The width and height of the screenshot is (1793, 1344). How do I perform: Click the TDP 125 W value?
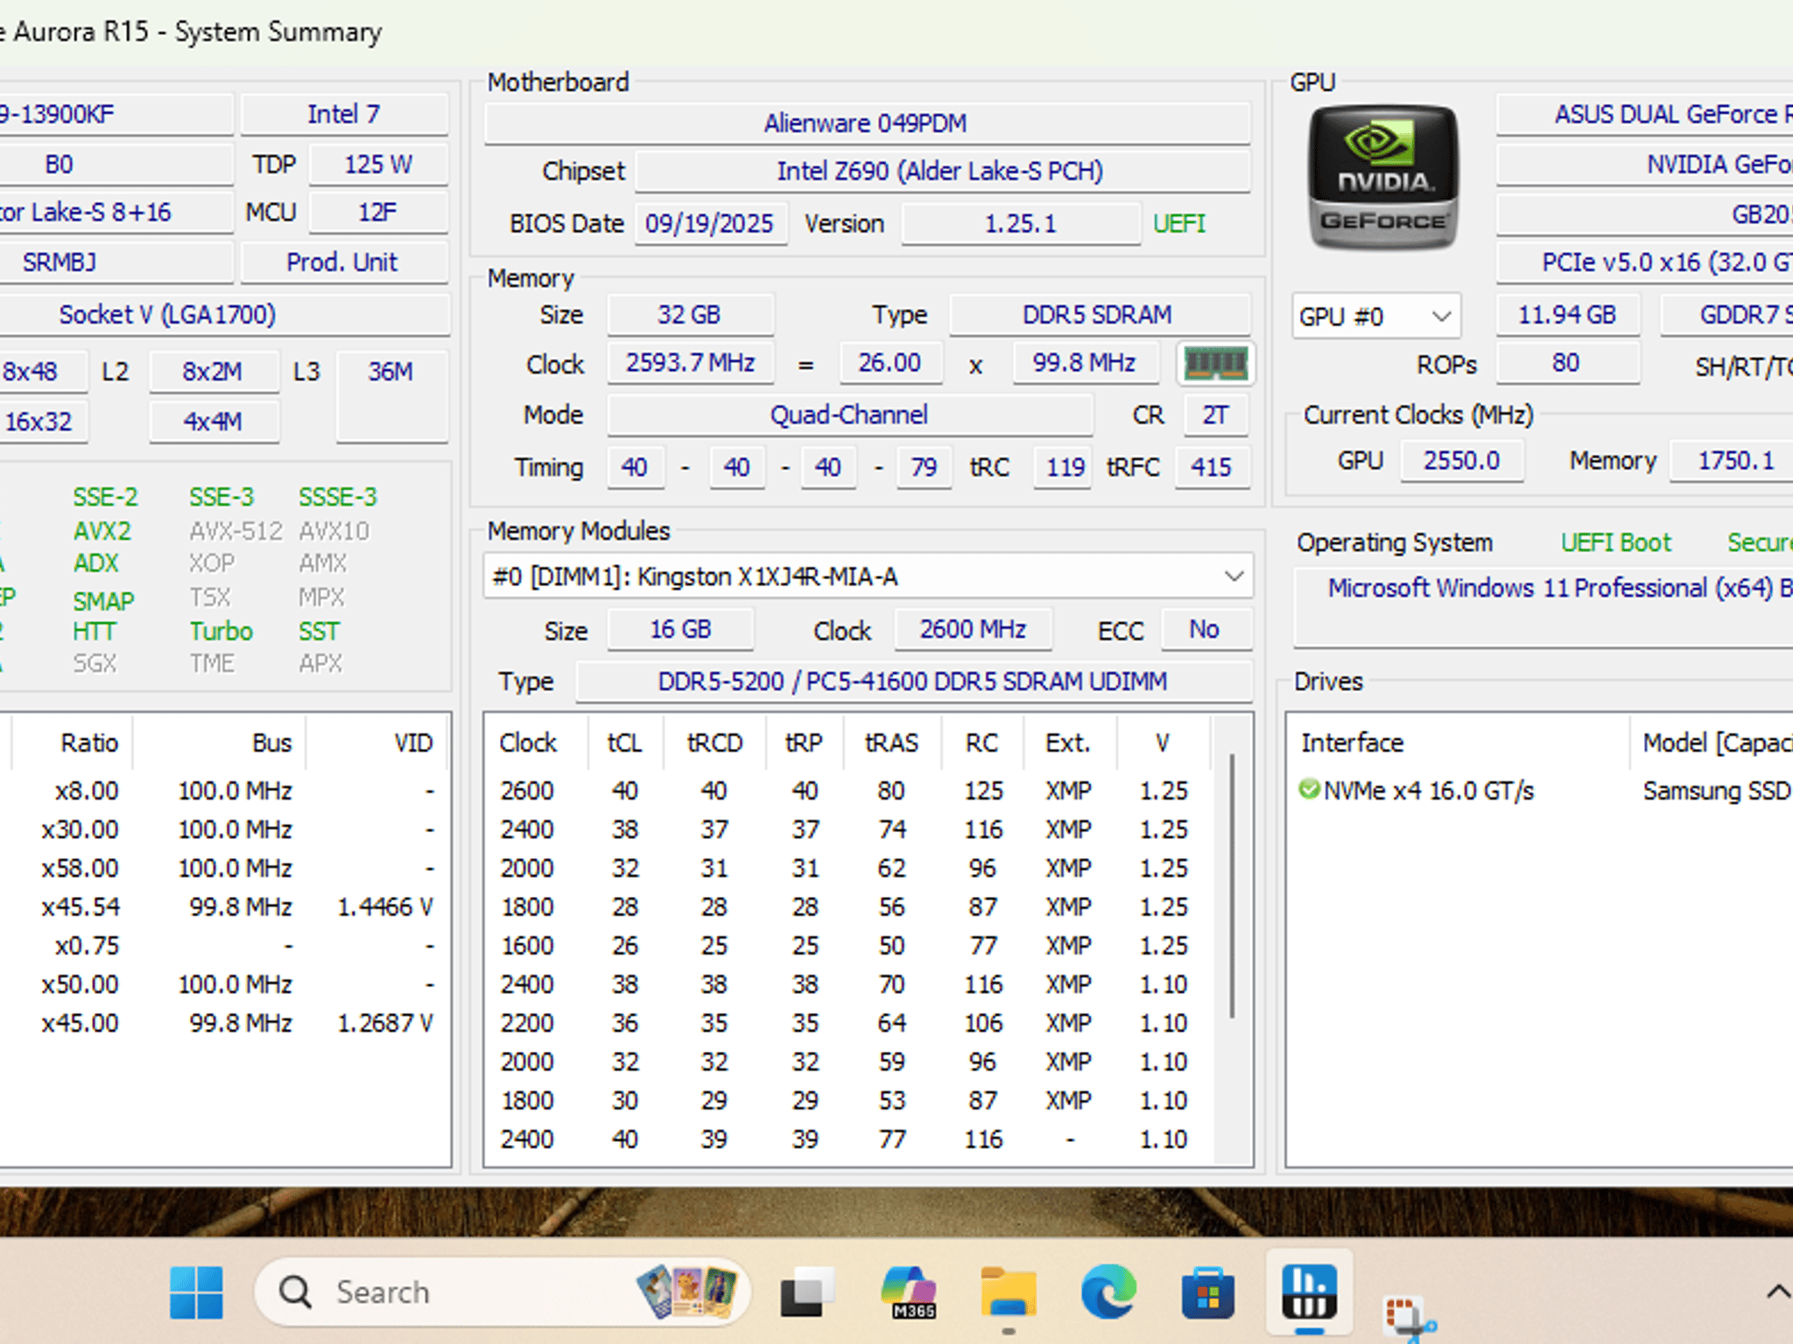(x=378, y=164)
